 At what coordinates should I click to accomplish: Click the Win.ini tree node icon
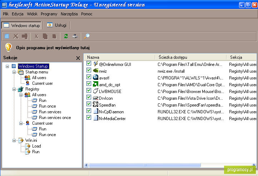tap(21, 140)
